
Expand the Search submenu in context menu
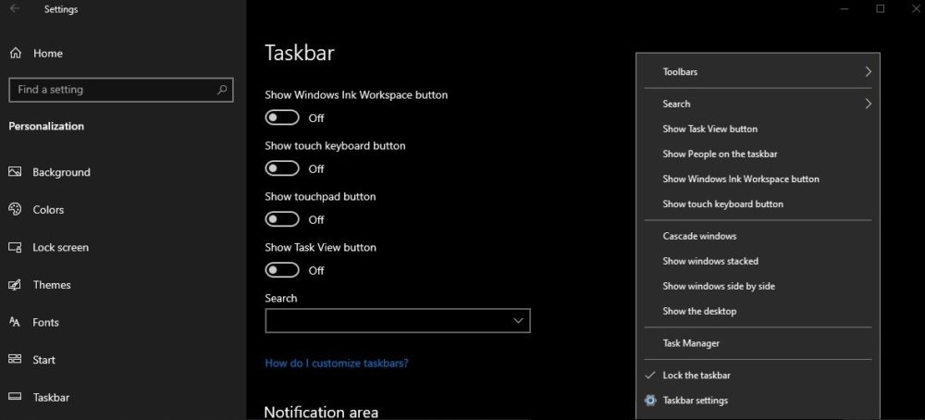coord(868,104)
